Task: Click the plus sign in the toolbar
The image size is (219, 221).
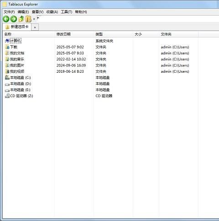Action: (x=34, y=19)
